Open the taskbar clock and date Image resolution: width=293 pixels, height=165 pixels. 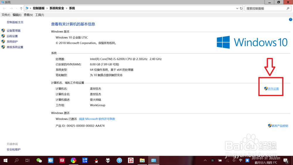(266, 160)
